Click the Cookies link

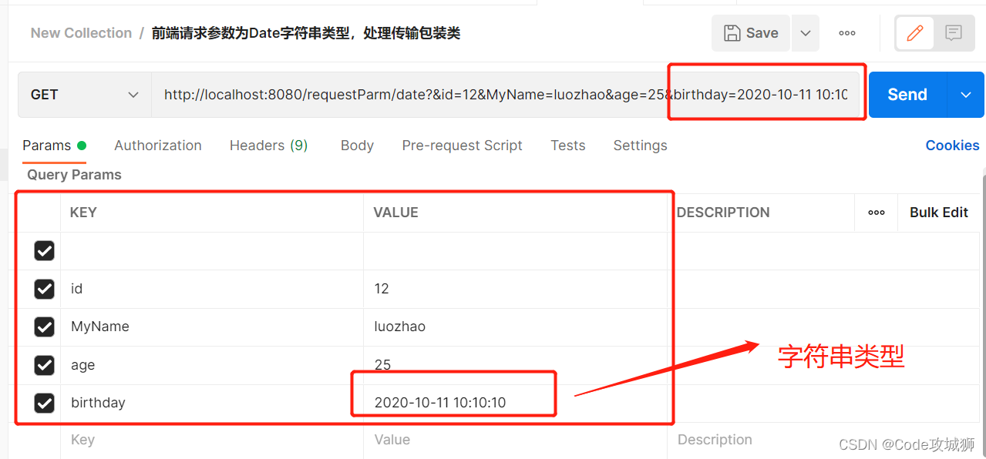pos(952,146)
